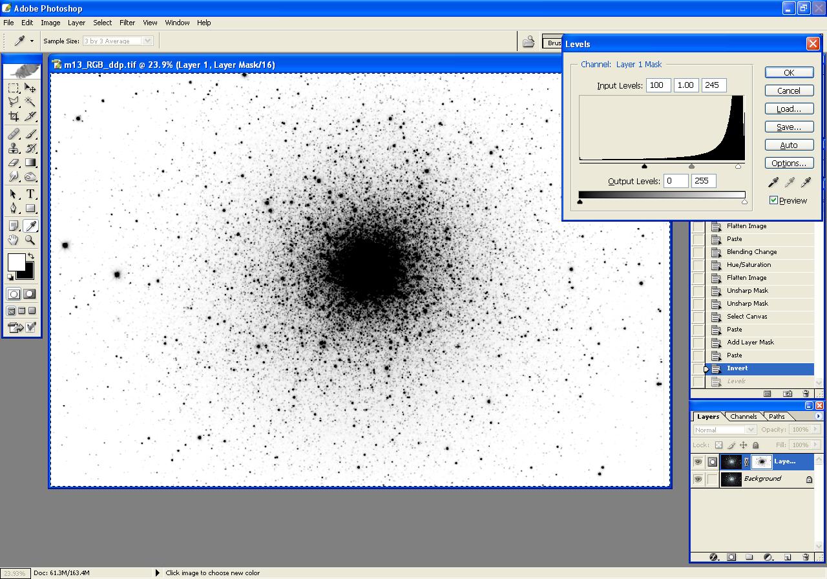Image resolution: width=827 pixels, height=579 pixels.
Task: Open the Sample Size dropdown
Action: point(147,41)
